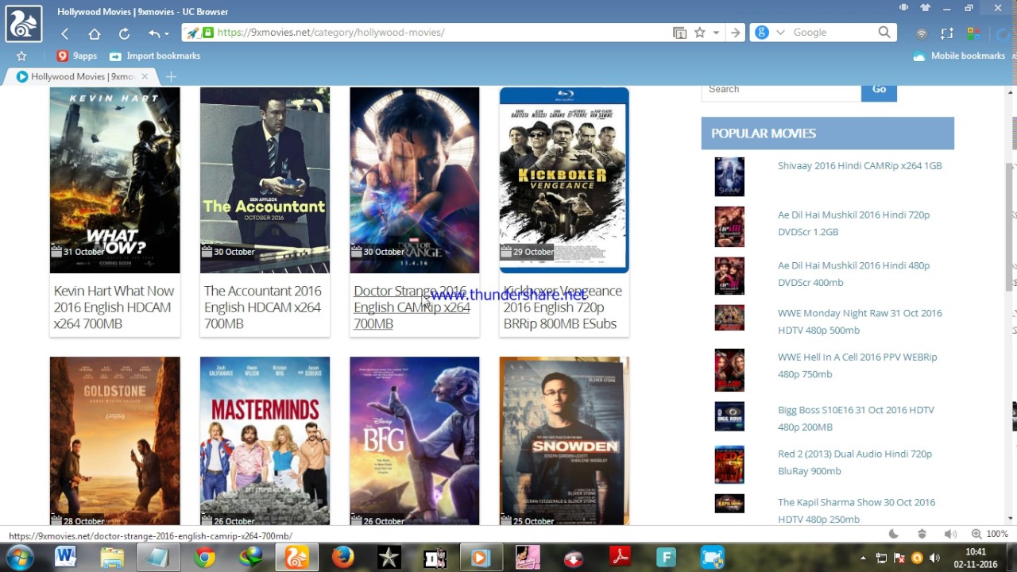Viewport: 1017px width, 572px height.
Task: Open Google Chrome from taskbar
Action: click(204, 558)
